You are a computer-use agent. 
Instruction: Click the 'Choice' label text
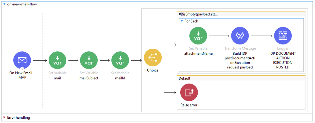153,70
